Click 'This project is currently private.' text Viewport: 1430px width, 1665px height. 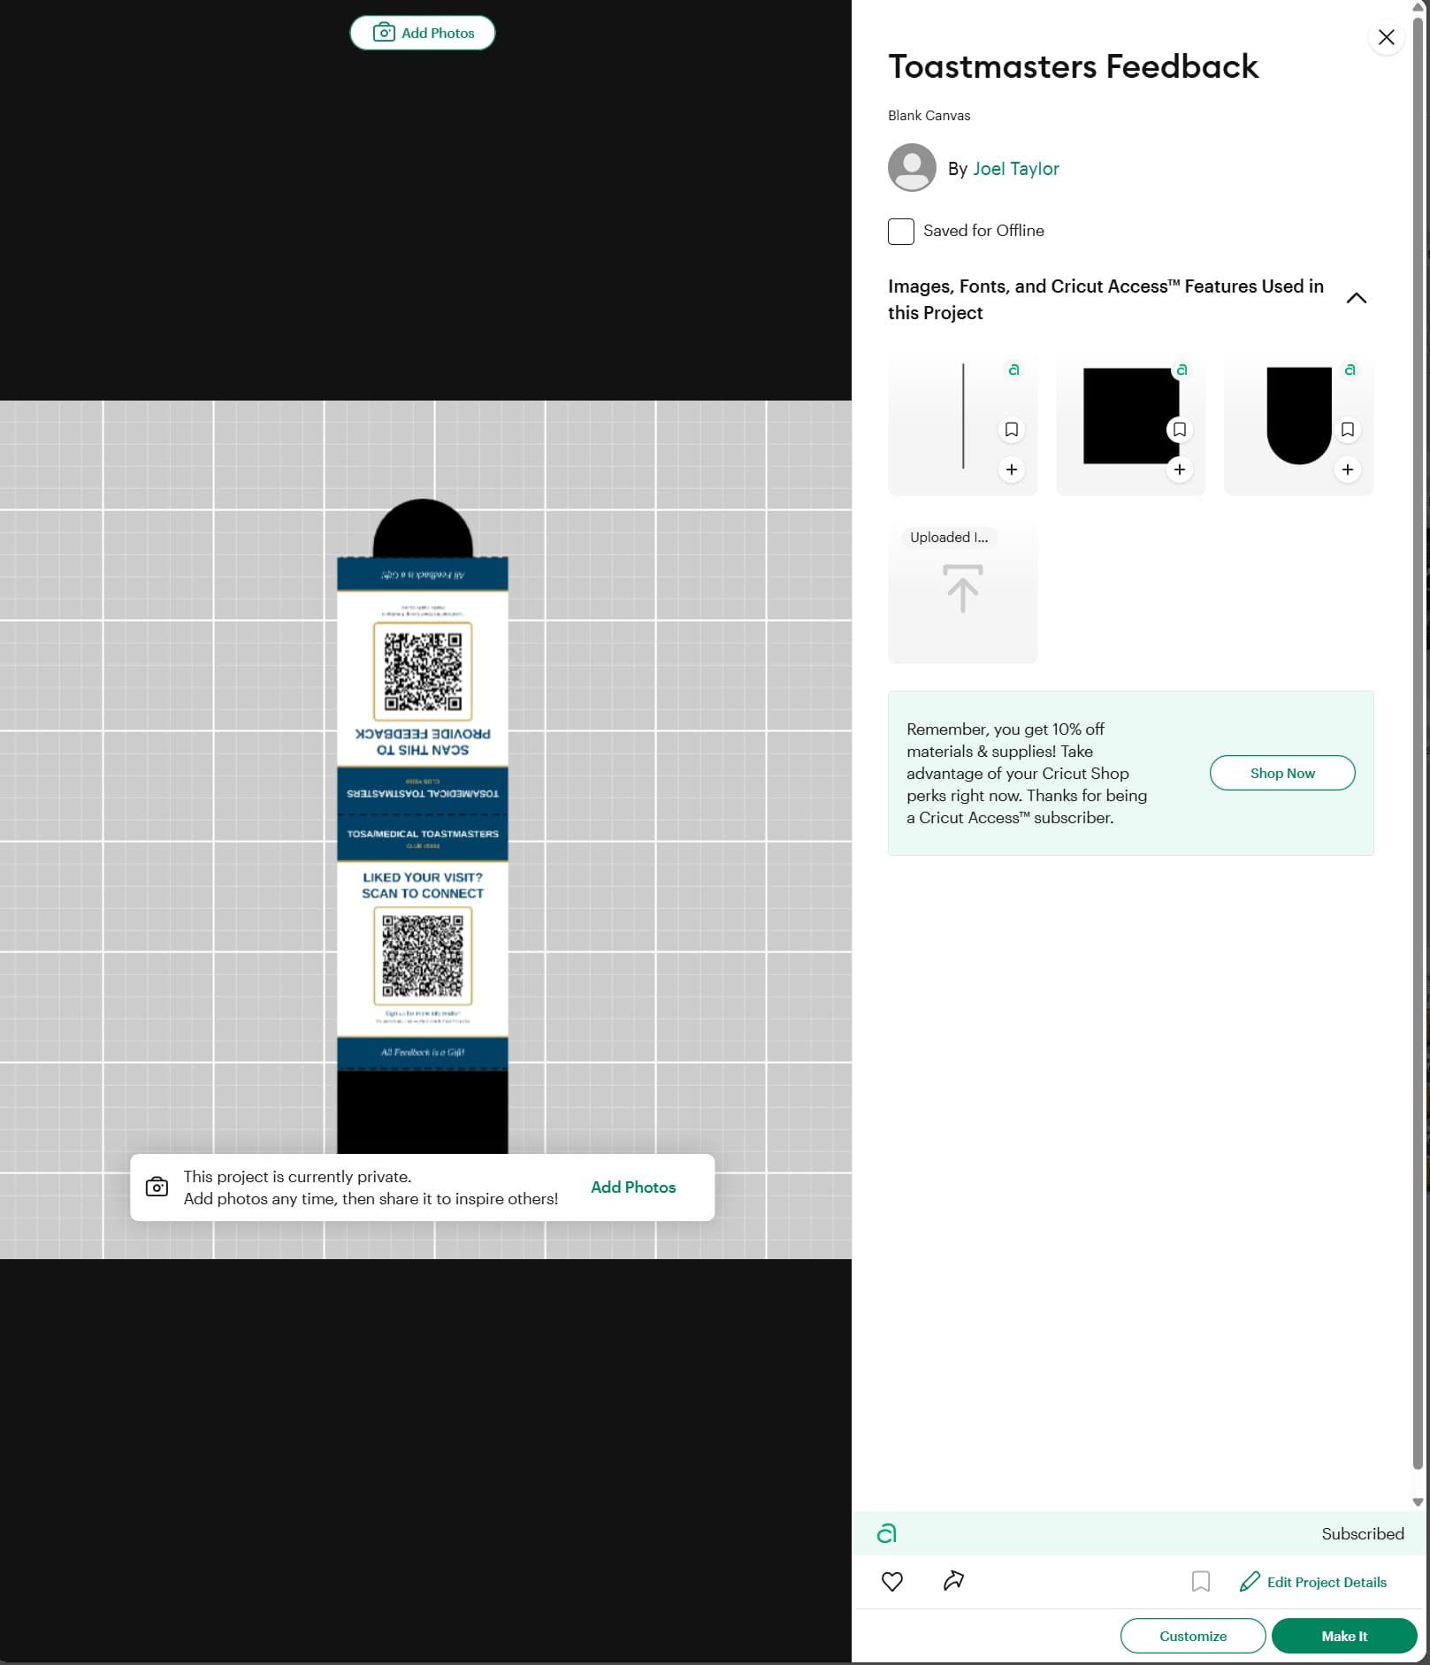(x=297, y=1177)
